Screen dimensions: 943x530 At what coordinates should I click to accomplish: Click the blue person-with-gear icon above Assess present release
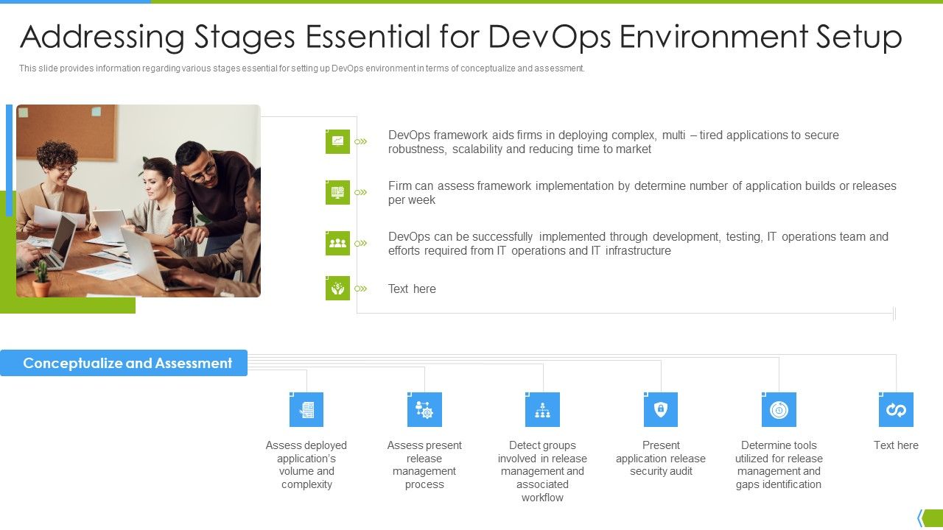tap(424, 410)
